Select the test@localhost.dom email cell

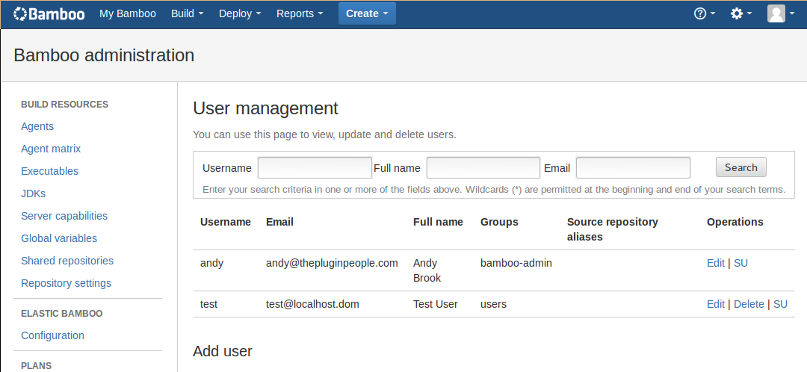(312, 304)
